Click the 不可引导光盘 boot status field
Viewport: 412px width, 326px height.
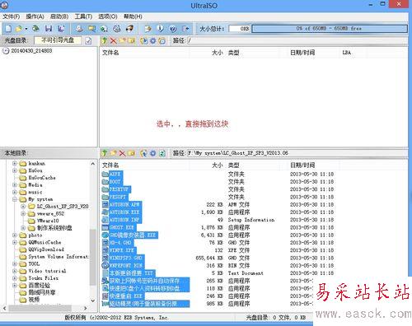[58, 40]
